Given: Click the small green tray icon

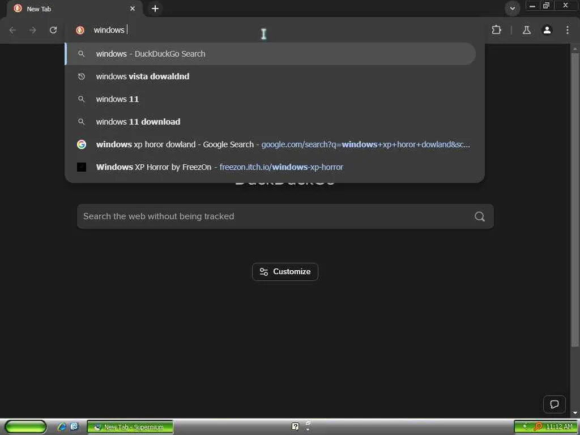Looking at the screenshot, I should coord(525,427).
